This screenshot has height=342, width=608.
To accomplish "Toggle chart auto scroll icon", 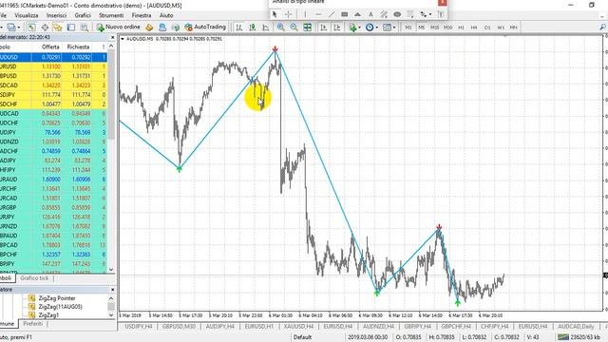I will (x=323, y=28).
